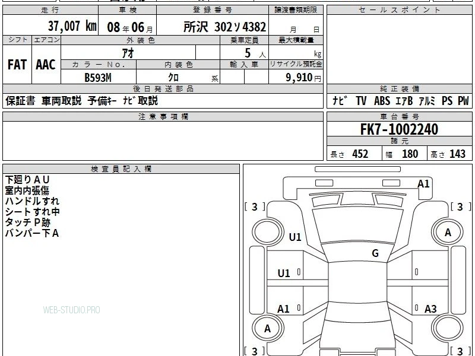Click the empty notes field under 注意事項欄

[163, 141]
